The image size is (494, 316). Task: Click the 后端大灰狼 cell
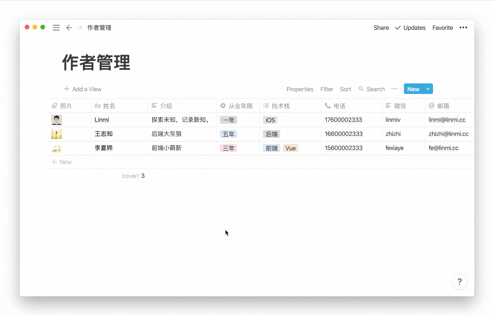pos(182,134)
